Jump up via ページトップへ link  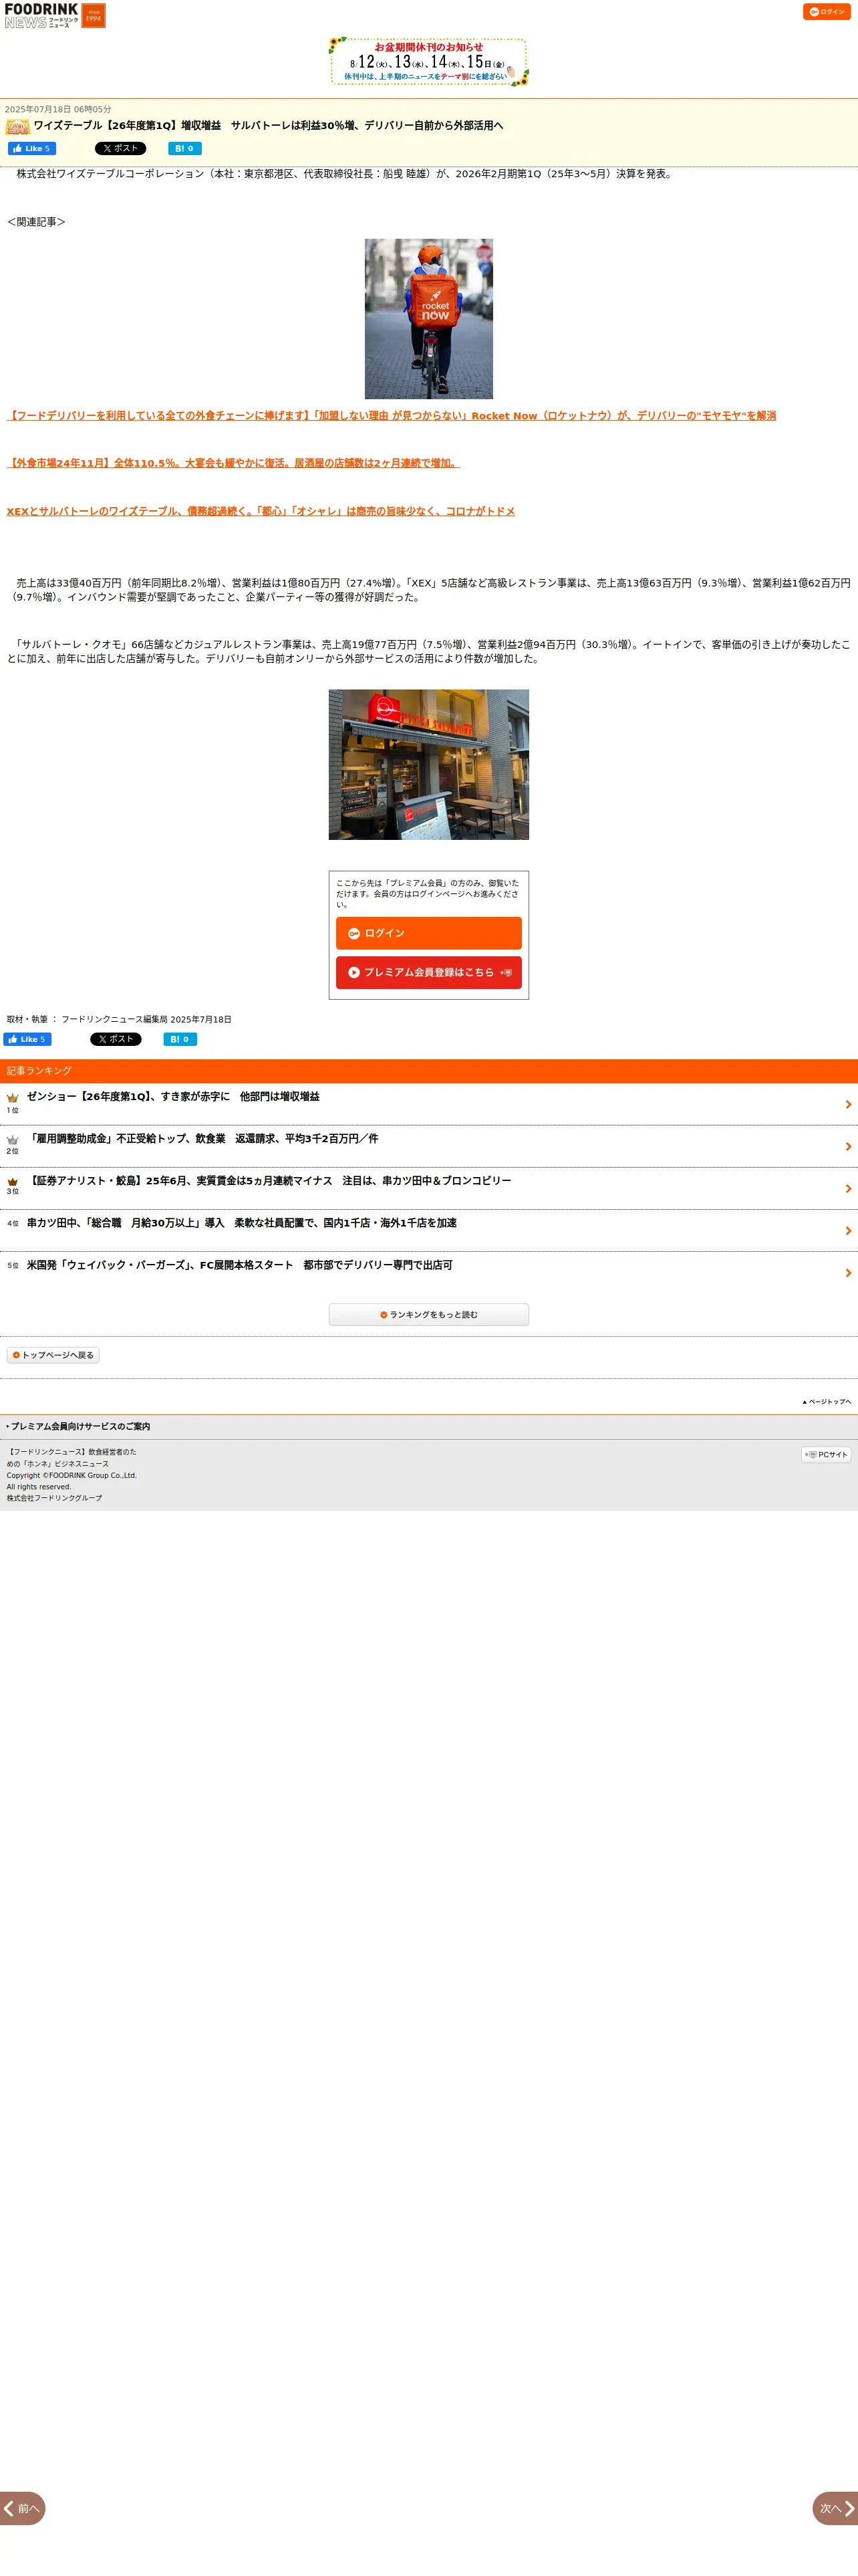(x=827, y=1402)
